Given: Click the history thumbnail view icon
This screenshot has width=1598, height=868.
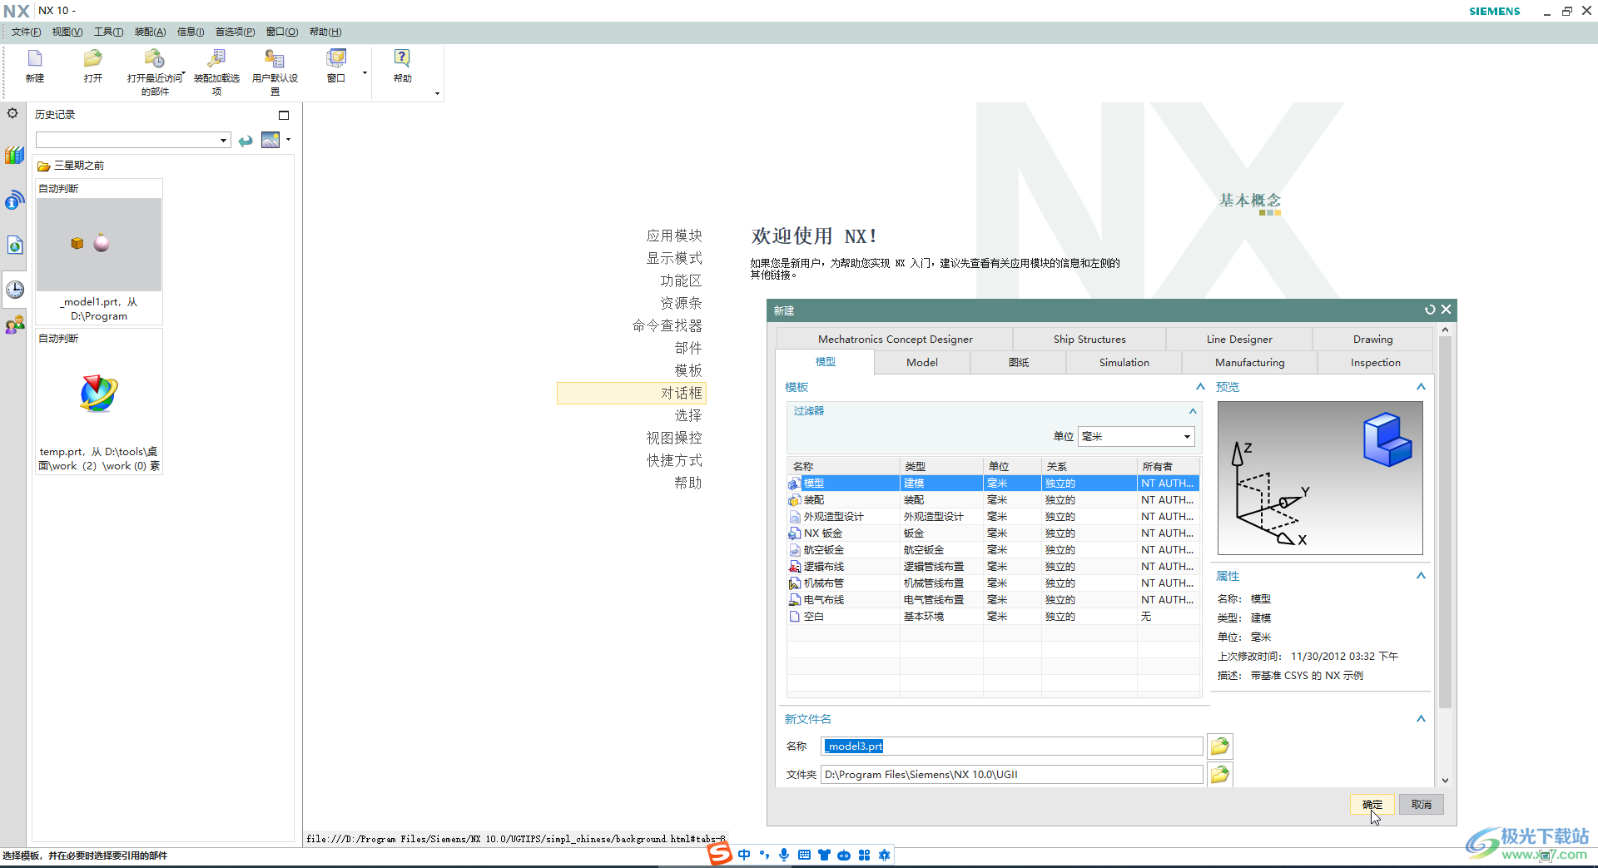Looking at the screenshot, I should pyautogui.click(x=270, y=140).
